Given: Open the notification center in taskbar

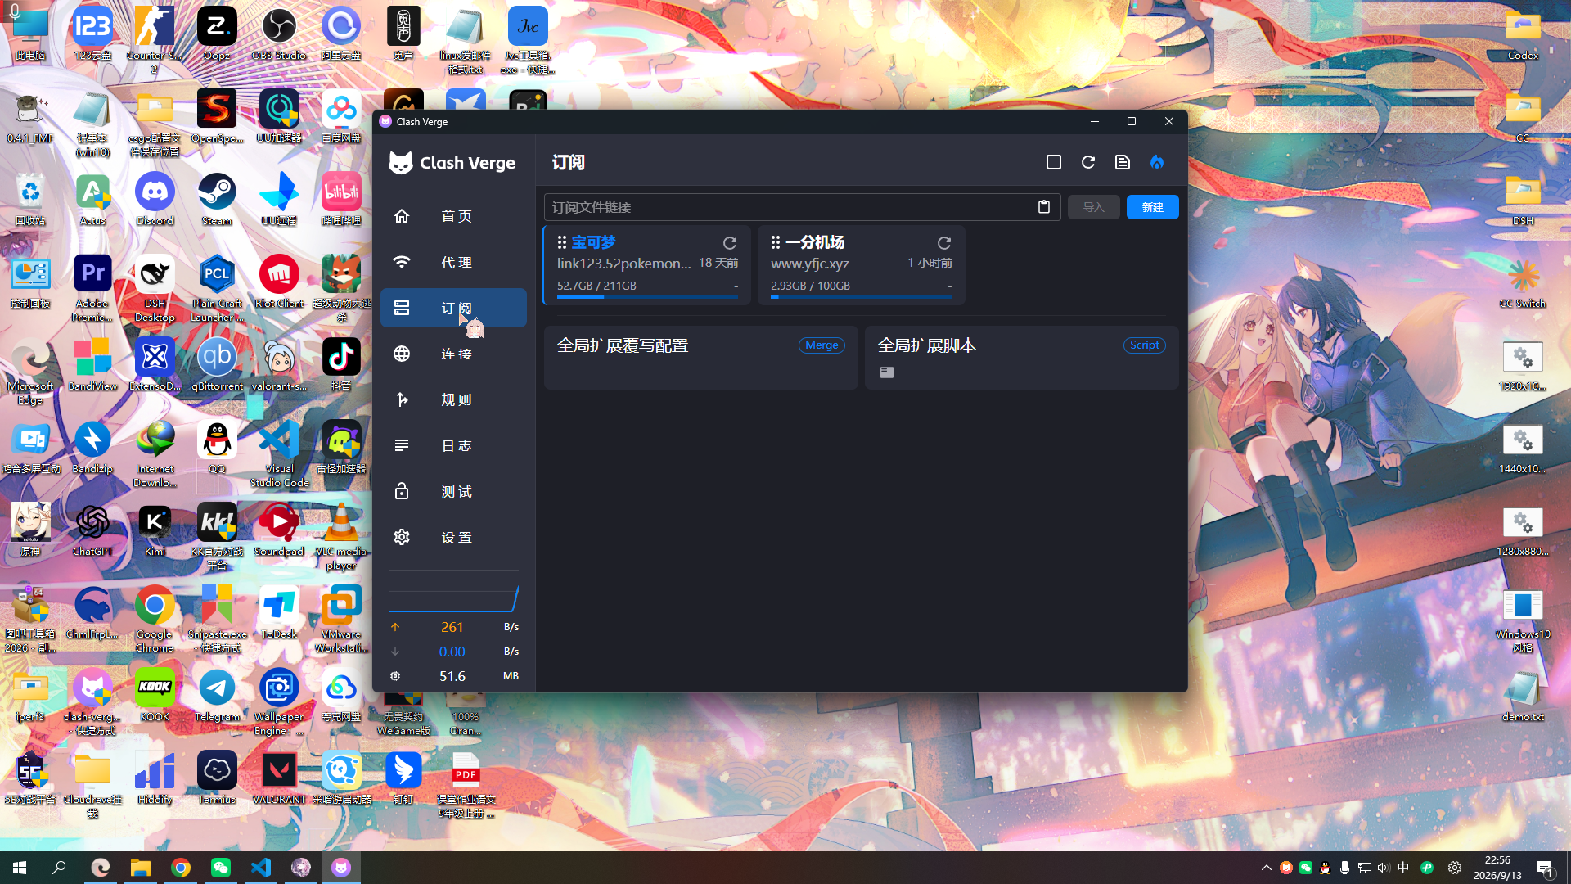Looking at the screenshot, I should pos(1546,868).
